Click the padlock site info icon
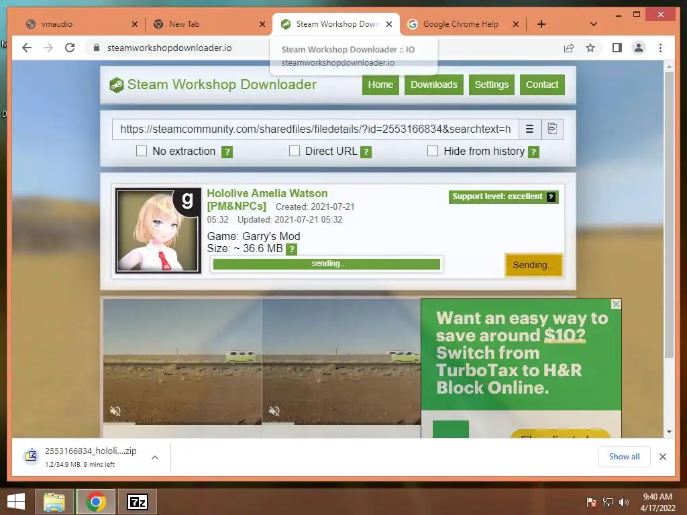This screenshot has width=687, height=515. point(97,48)
